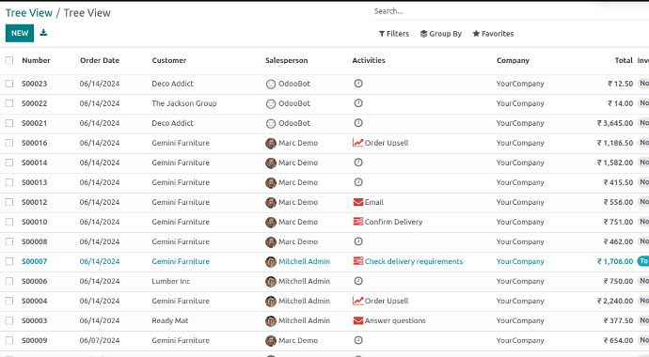Click Marc Demo avatar in row S00016

point(271,144)
